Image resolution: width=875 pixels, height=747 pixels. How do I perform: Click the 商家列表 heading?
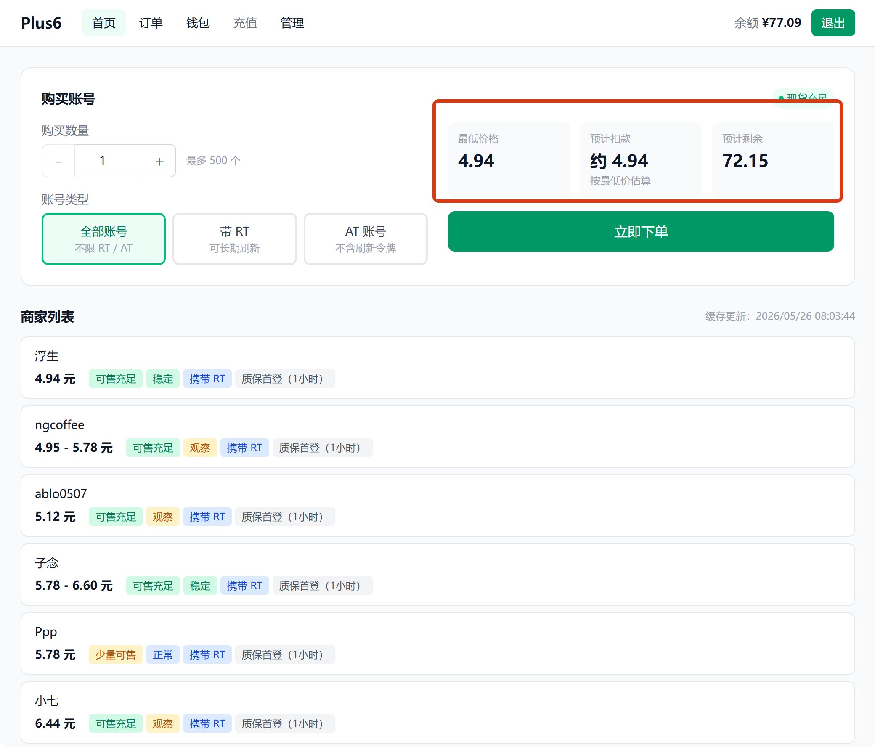point(48,317)
